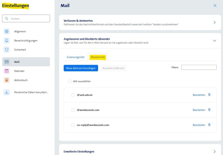Screen dimensions: 223x155
Task: Open Benachrichtigungen via the bell icon
Action: tap(7, 41)
